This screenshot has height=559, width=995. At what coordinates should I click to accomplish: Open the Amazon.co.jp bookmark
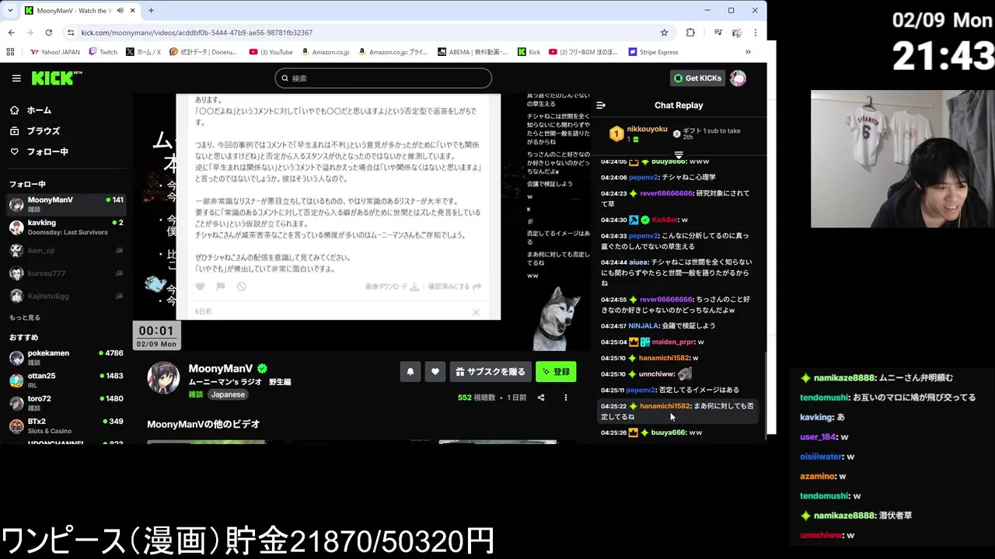(x=324, y=52)
